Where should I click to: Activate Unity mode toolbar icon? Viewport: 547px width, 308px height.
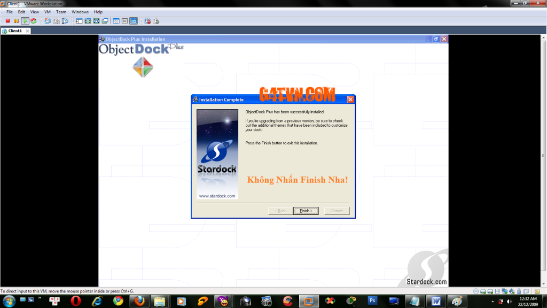tap(105, 21)
